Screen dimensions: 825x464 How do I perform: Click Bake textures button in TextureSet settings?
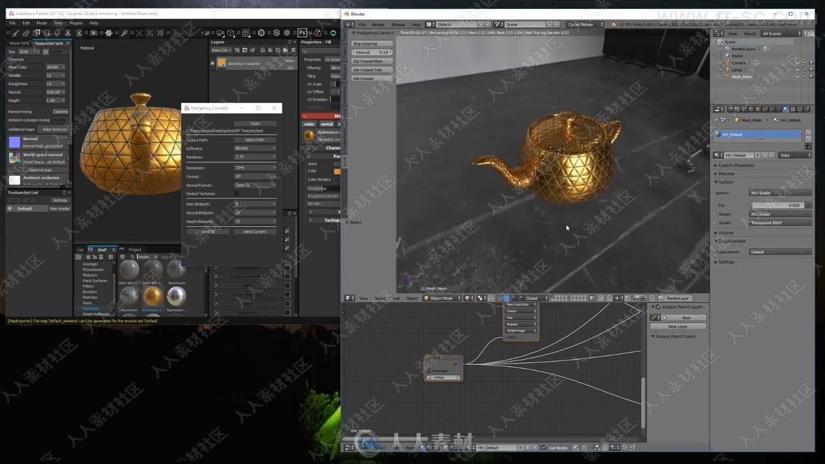tap(54, 130)
